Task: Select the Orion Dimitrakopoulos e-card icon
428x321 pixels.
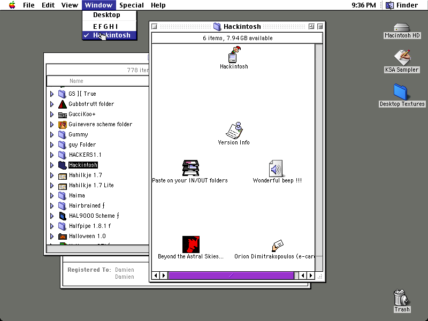Action: [278, 246]
